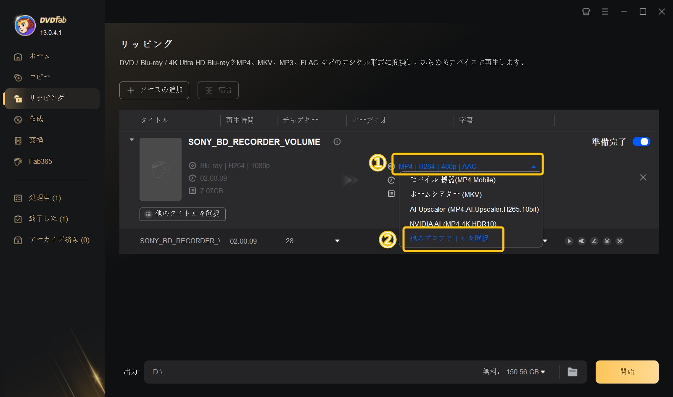673x397 pixels.
Task: Click the 再生時間 column header
Action: [x=240, y=121]
